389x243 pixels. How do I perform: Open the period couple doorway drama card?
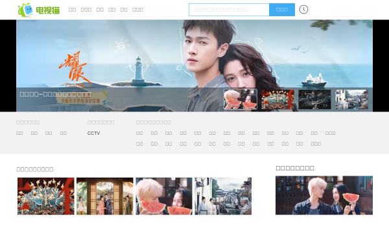[x=105, y=196]
